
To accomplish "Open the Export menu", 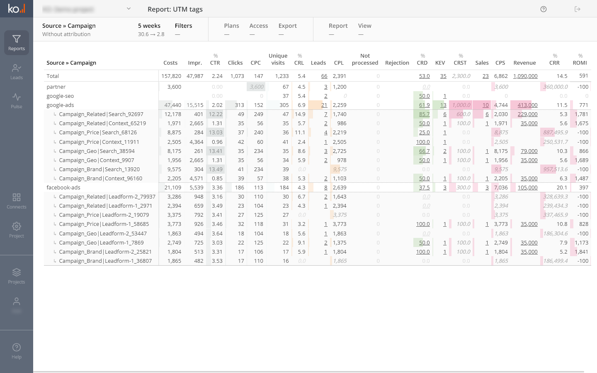I will (x=287, y=29).
